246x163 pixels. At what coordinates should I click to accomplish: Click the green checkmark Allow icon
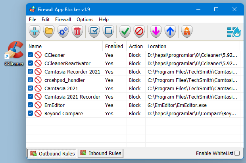(125, 31)
